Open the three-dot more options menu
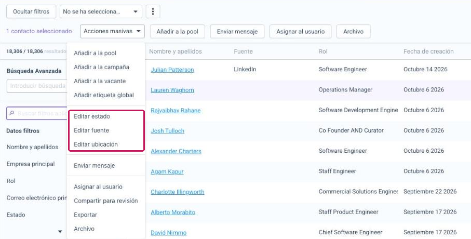471x239 pixels. point(153,12)
